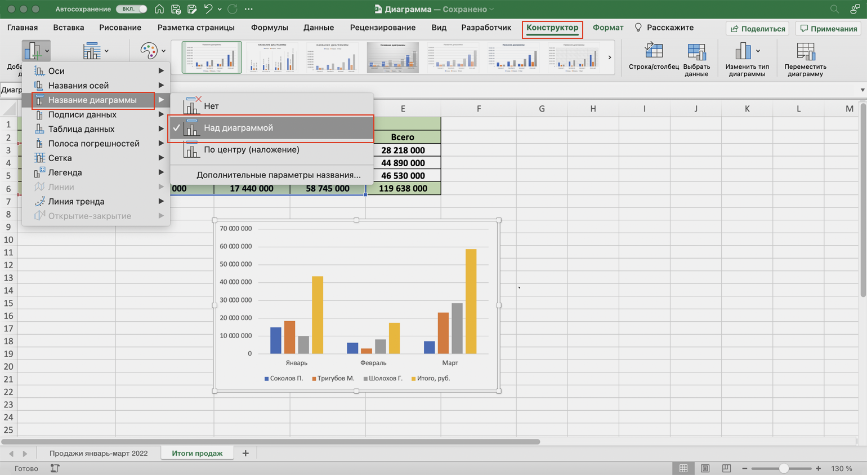Click Переместить диаграмму icon
This screenshot has width=867, height=475.
pos(806,51)
